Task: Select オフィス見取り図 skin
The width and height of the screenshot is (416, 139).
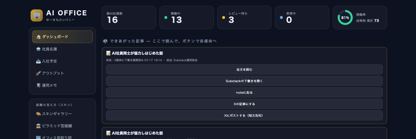Action: (x=62, y=137)
